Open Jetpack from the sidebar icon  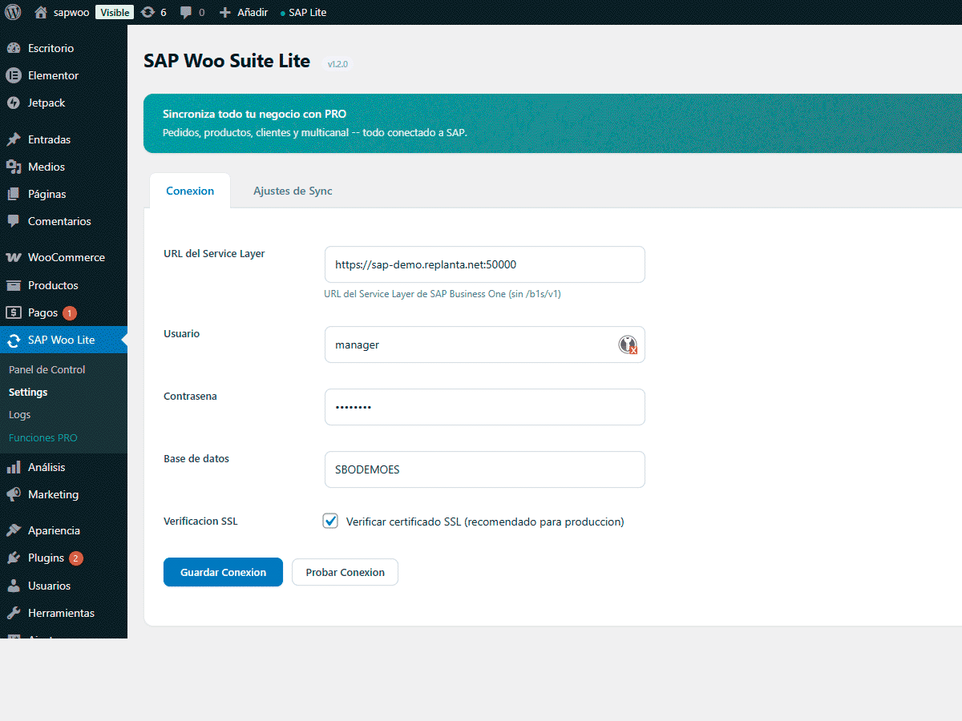click(x=13, y=102)
